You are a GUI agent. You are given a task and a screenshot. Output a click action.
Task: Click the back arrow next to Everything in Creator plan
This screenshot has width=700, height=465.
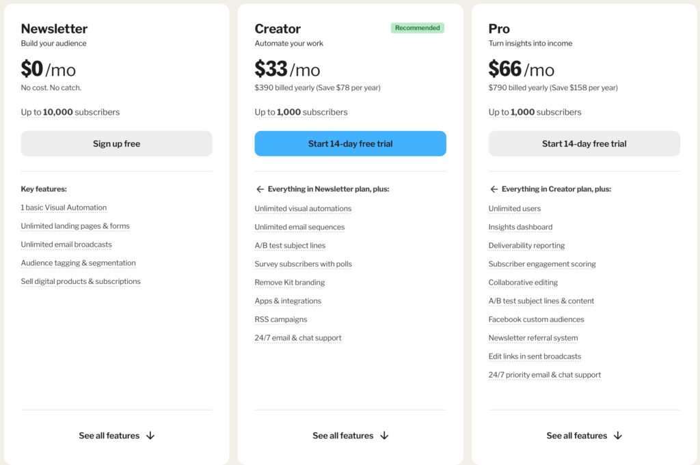[494, 188]
